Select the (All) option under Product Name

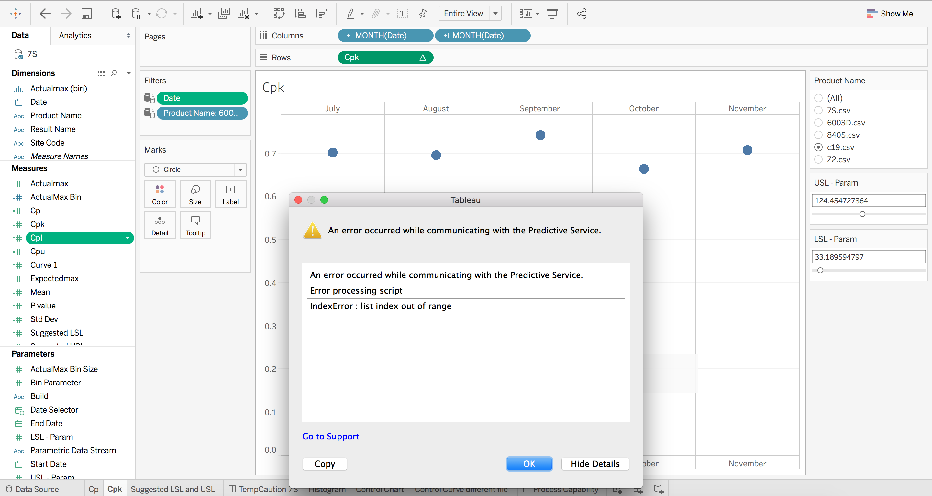click(x=818, y=98)
